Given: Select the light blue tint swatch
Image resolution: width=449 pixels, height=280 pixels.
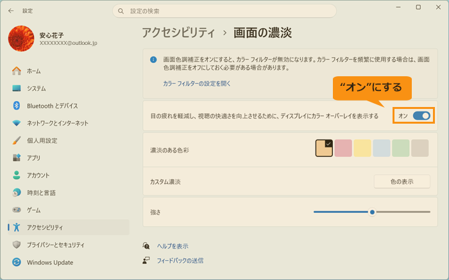Looking at the screenshot, I should click(x=382, y=148).
